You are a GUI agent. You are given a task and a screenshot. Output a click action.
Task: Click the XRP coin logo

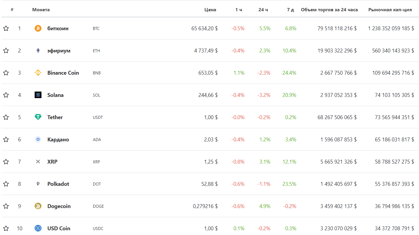coord(38,162)
